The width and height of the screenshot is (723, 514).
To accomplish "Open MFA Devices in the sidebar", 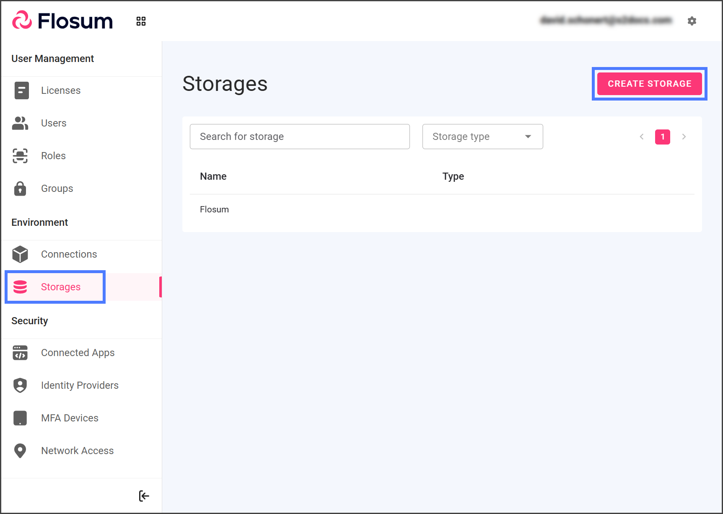I will [70, 418].
